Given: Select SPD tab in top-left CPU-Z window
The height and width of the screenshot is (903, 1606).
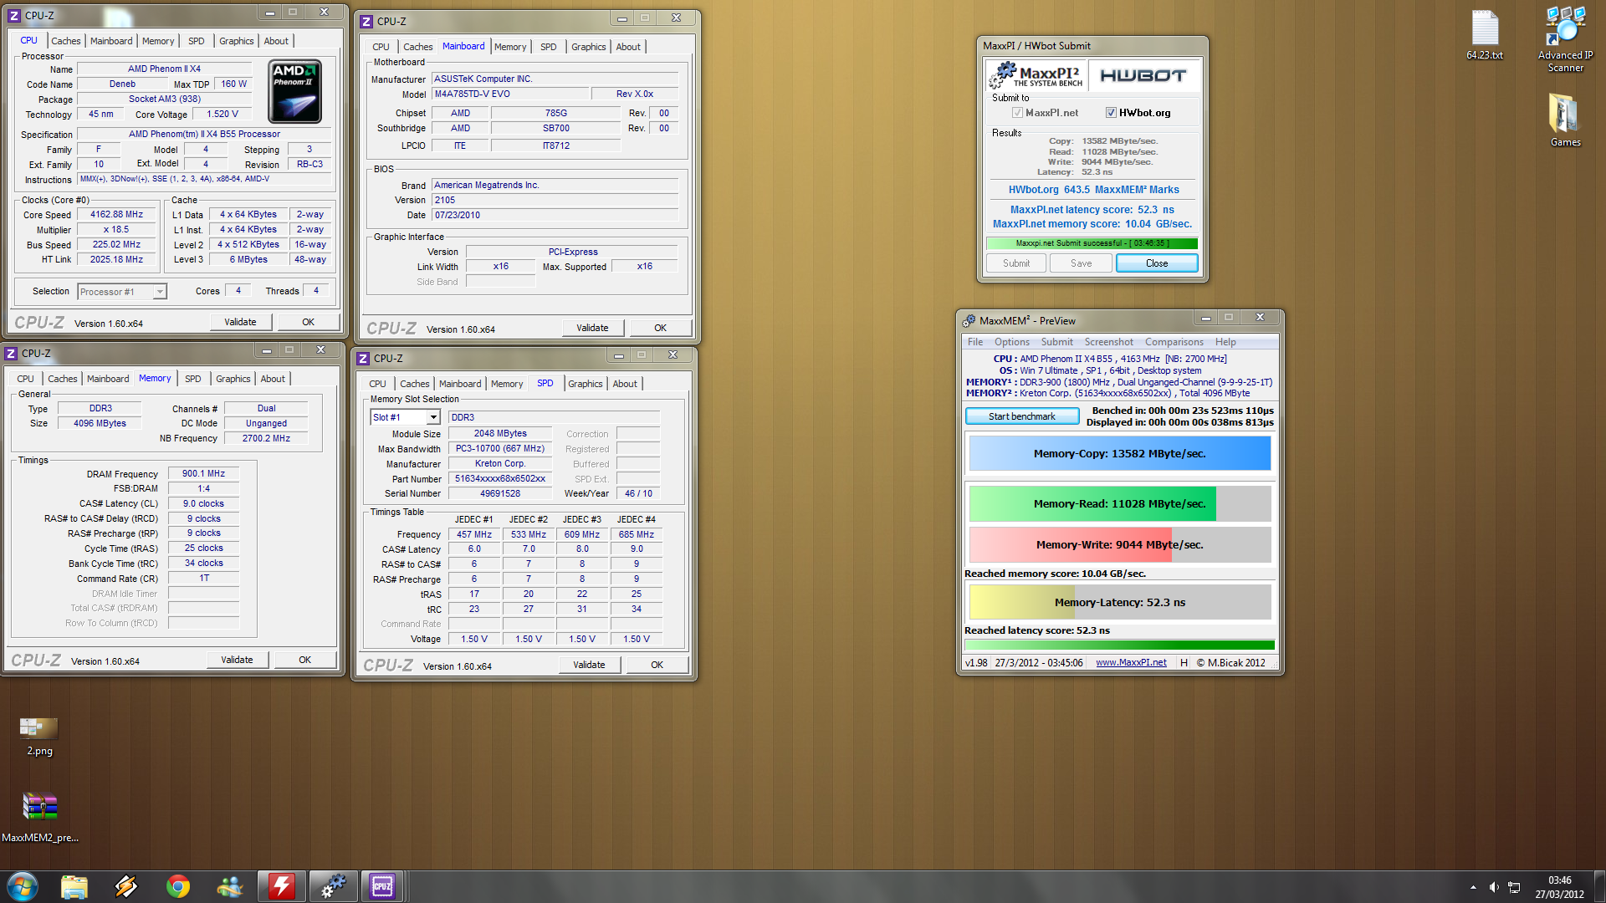Looking at the screenshot, I should pyautogui.click(x=196, y=41).
